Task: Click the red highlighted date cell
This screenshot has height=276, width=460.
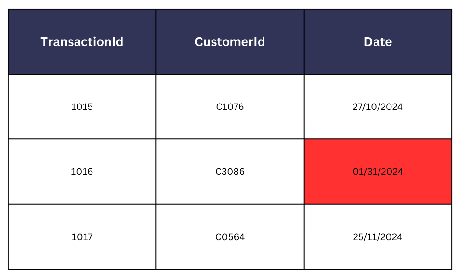Action: click(378, 172)
